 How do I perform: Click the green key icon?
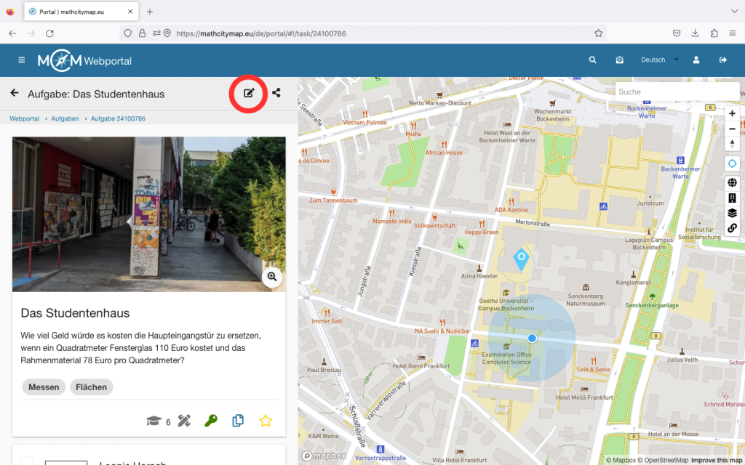pos(211,421)
